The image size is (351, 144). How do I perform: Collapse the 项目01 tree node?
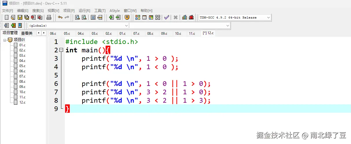click(x=5, y=40)
